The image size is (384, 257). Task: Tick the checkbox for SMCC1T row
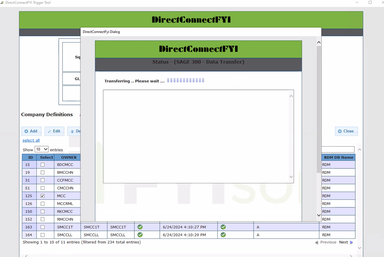pos(43,227)
